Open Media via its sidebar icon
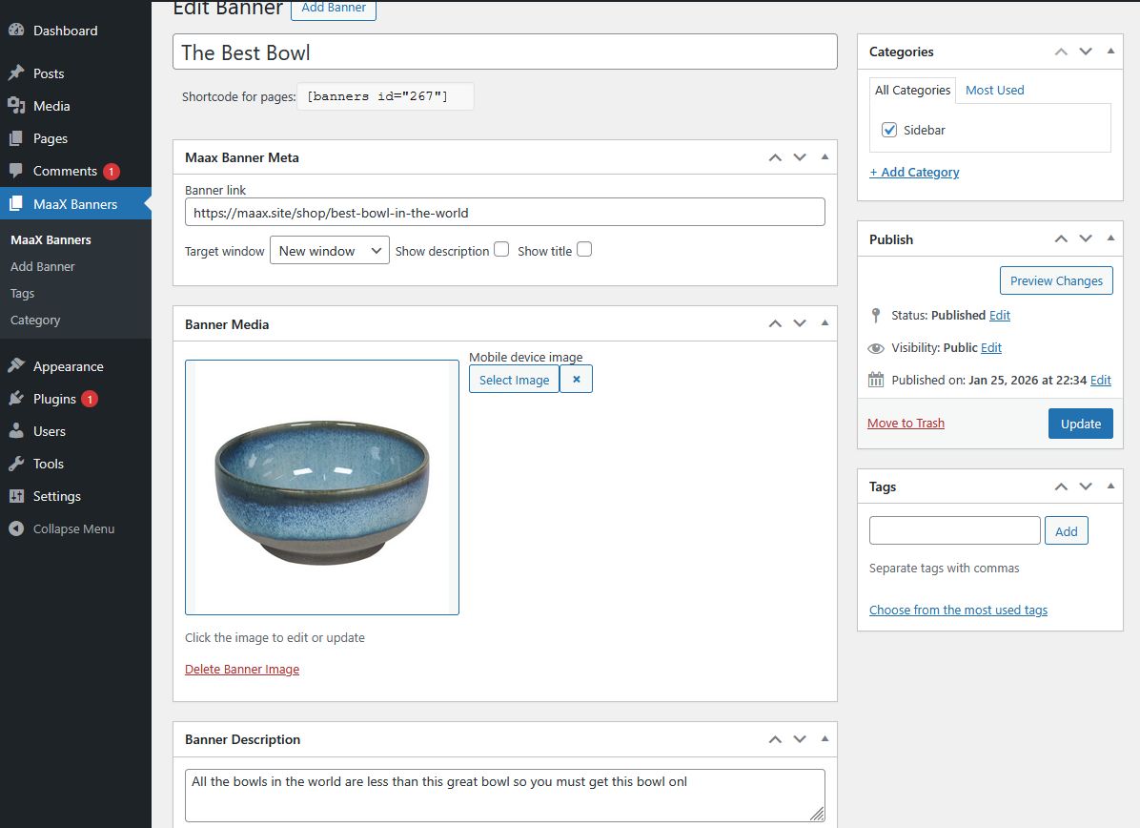 coord(16,106)
